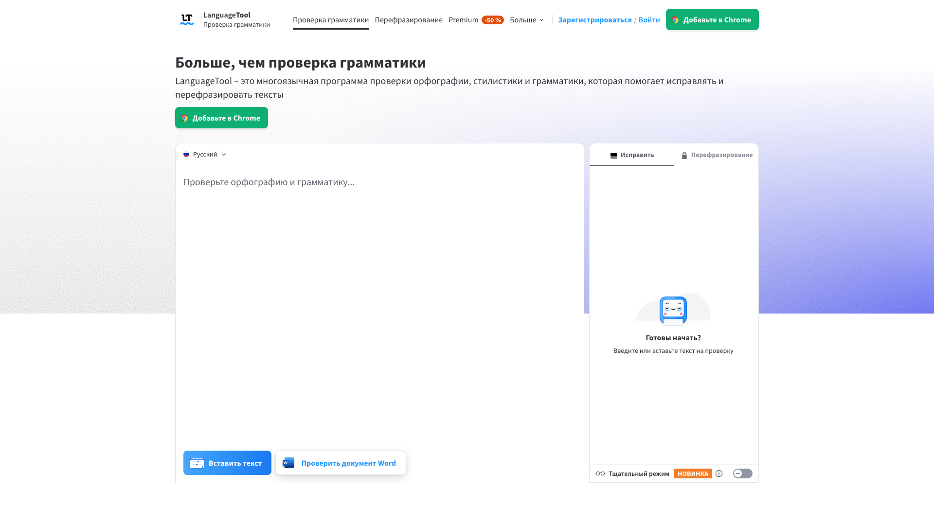Click the LanguageTool logo icon
934x525 pixels.
(x=187, y=19)
